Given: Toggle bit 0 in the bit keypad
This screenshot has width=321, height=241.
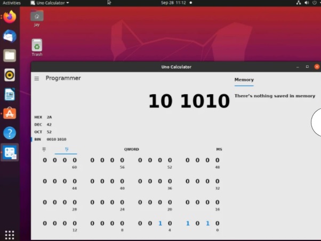Looking at the screenshot, I should [218, 223].
